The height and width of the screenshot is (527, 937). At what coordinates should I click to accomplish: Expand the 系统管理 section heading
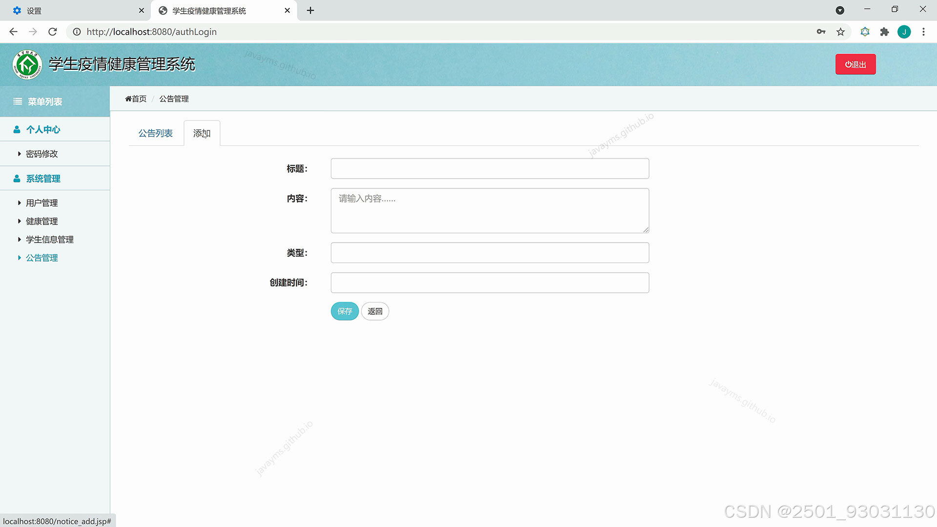43,179
